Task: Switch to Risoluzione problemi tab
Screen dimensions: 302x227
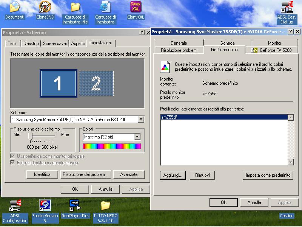Action: point(179,50)
